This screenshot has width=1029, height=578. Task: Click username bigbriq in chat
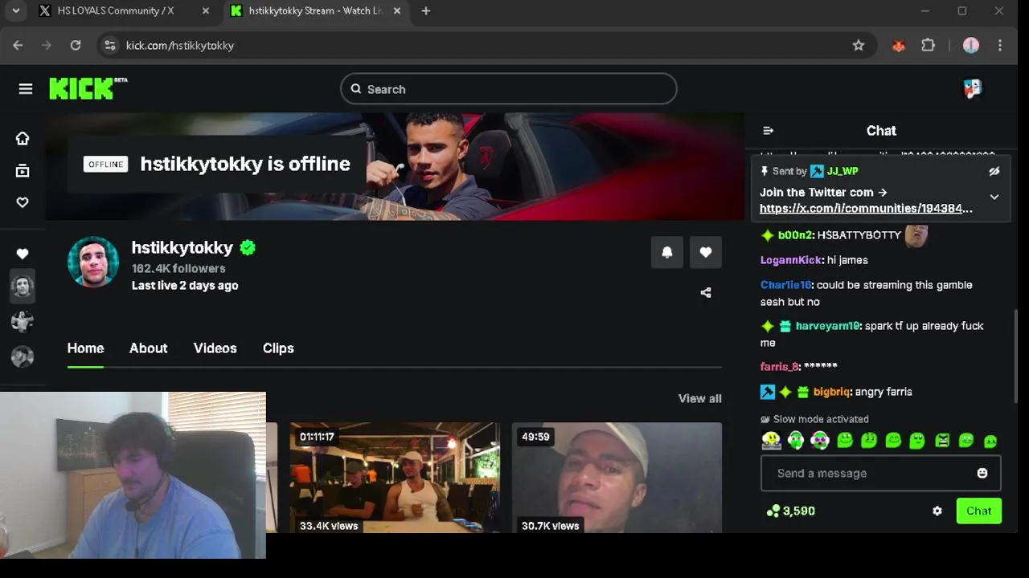tap(831, 392)
